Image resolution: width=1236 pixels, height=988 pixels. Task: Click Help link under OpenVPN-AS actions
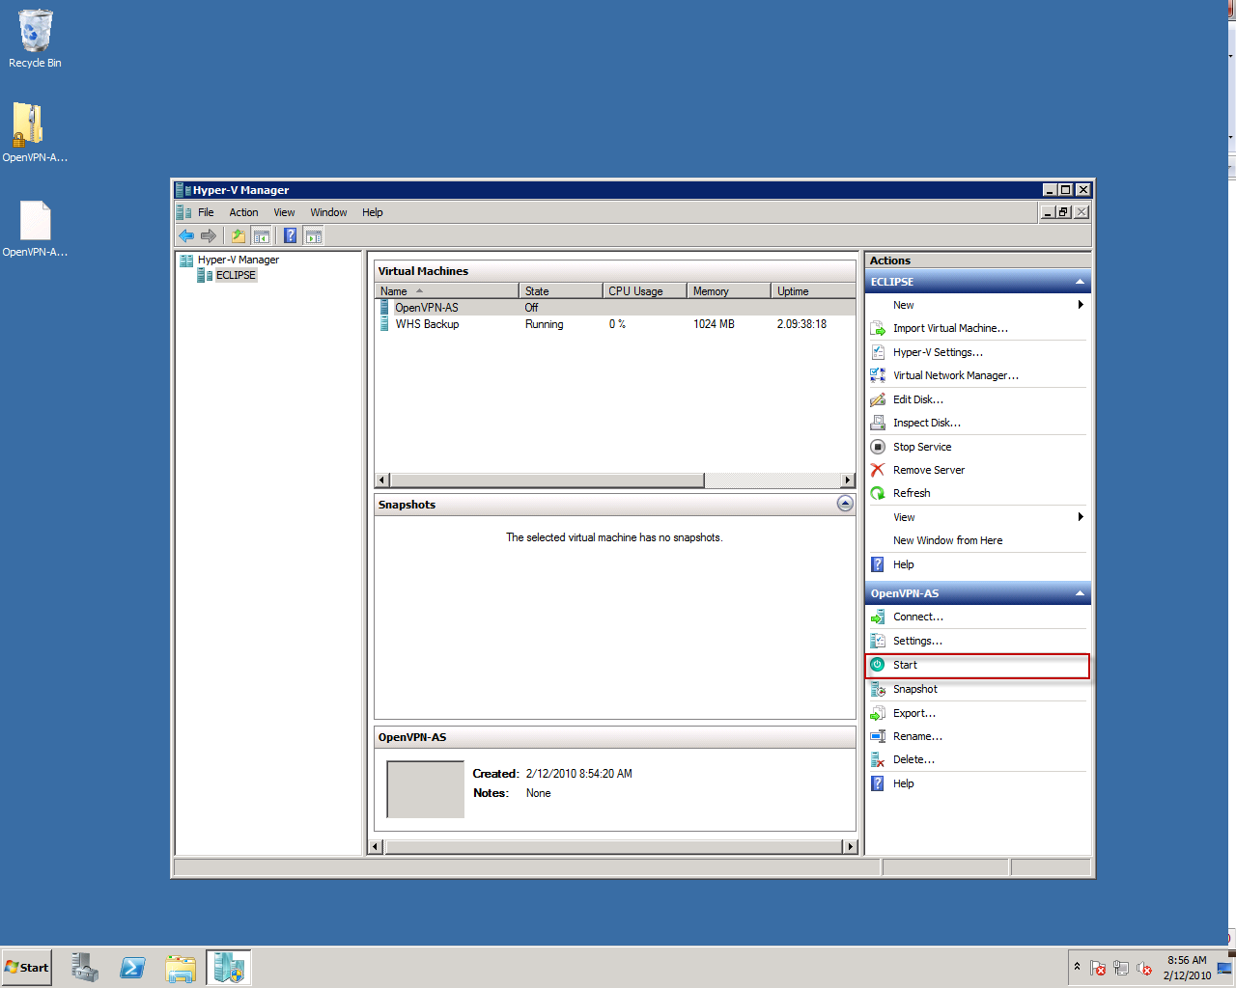click(x=903, y=783)
